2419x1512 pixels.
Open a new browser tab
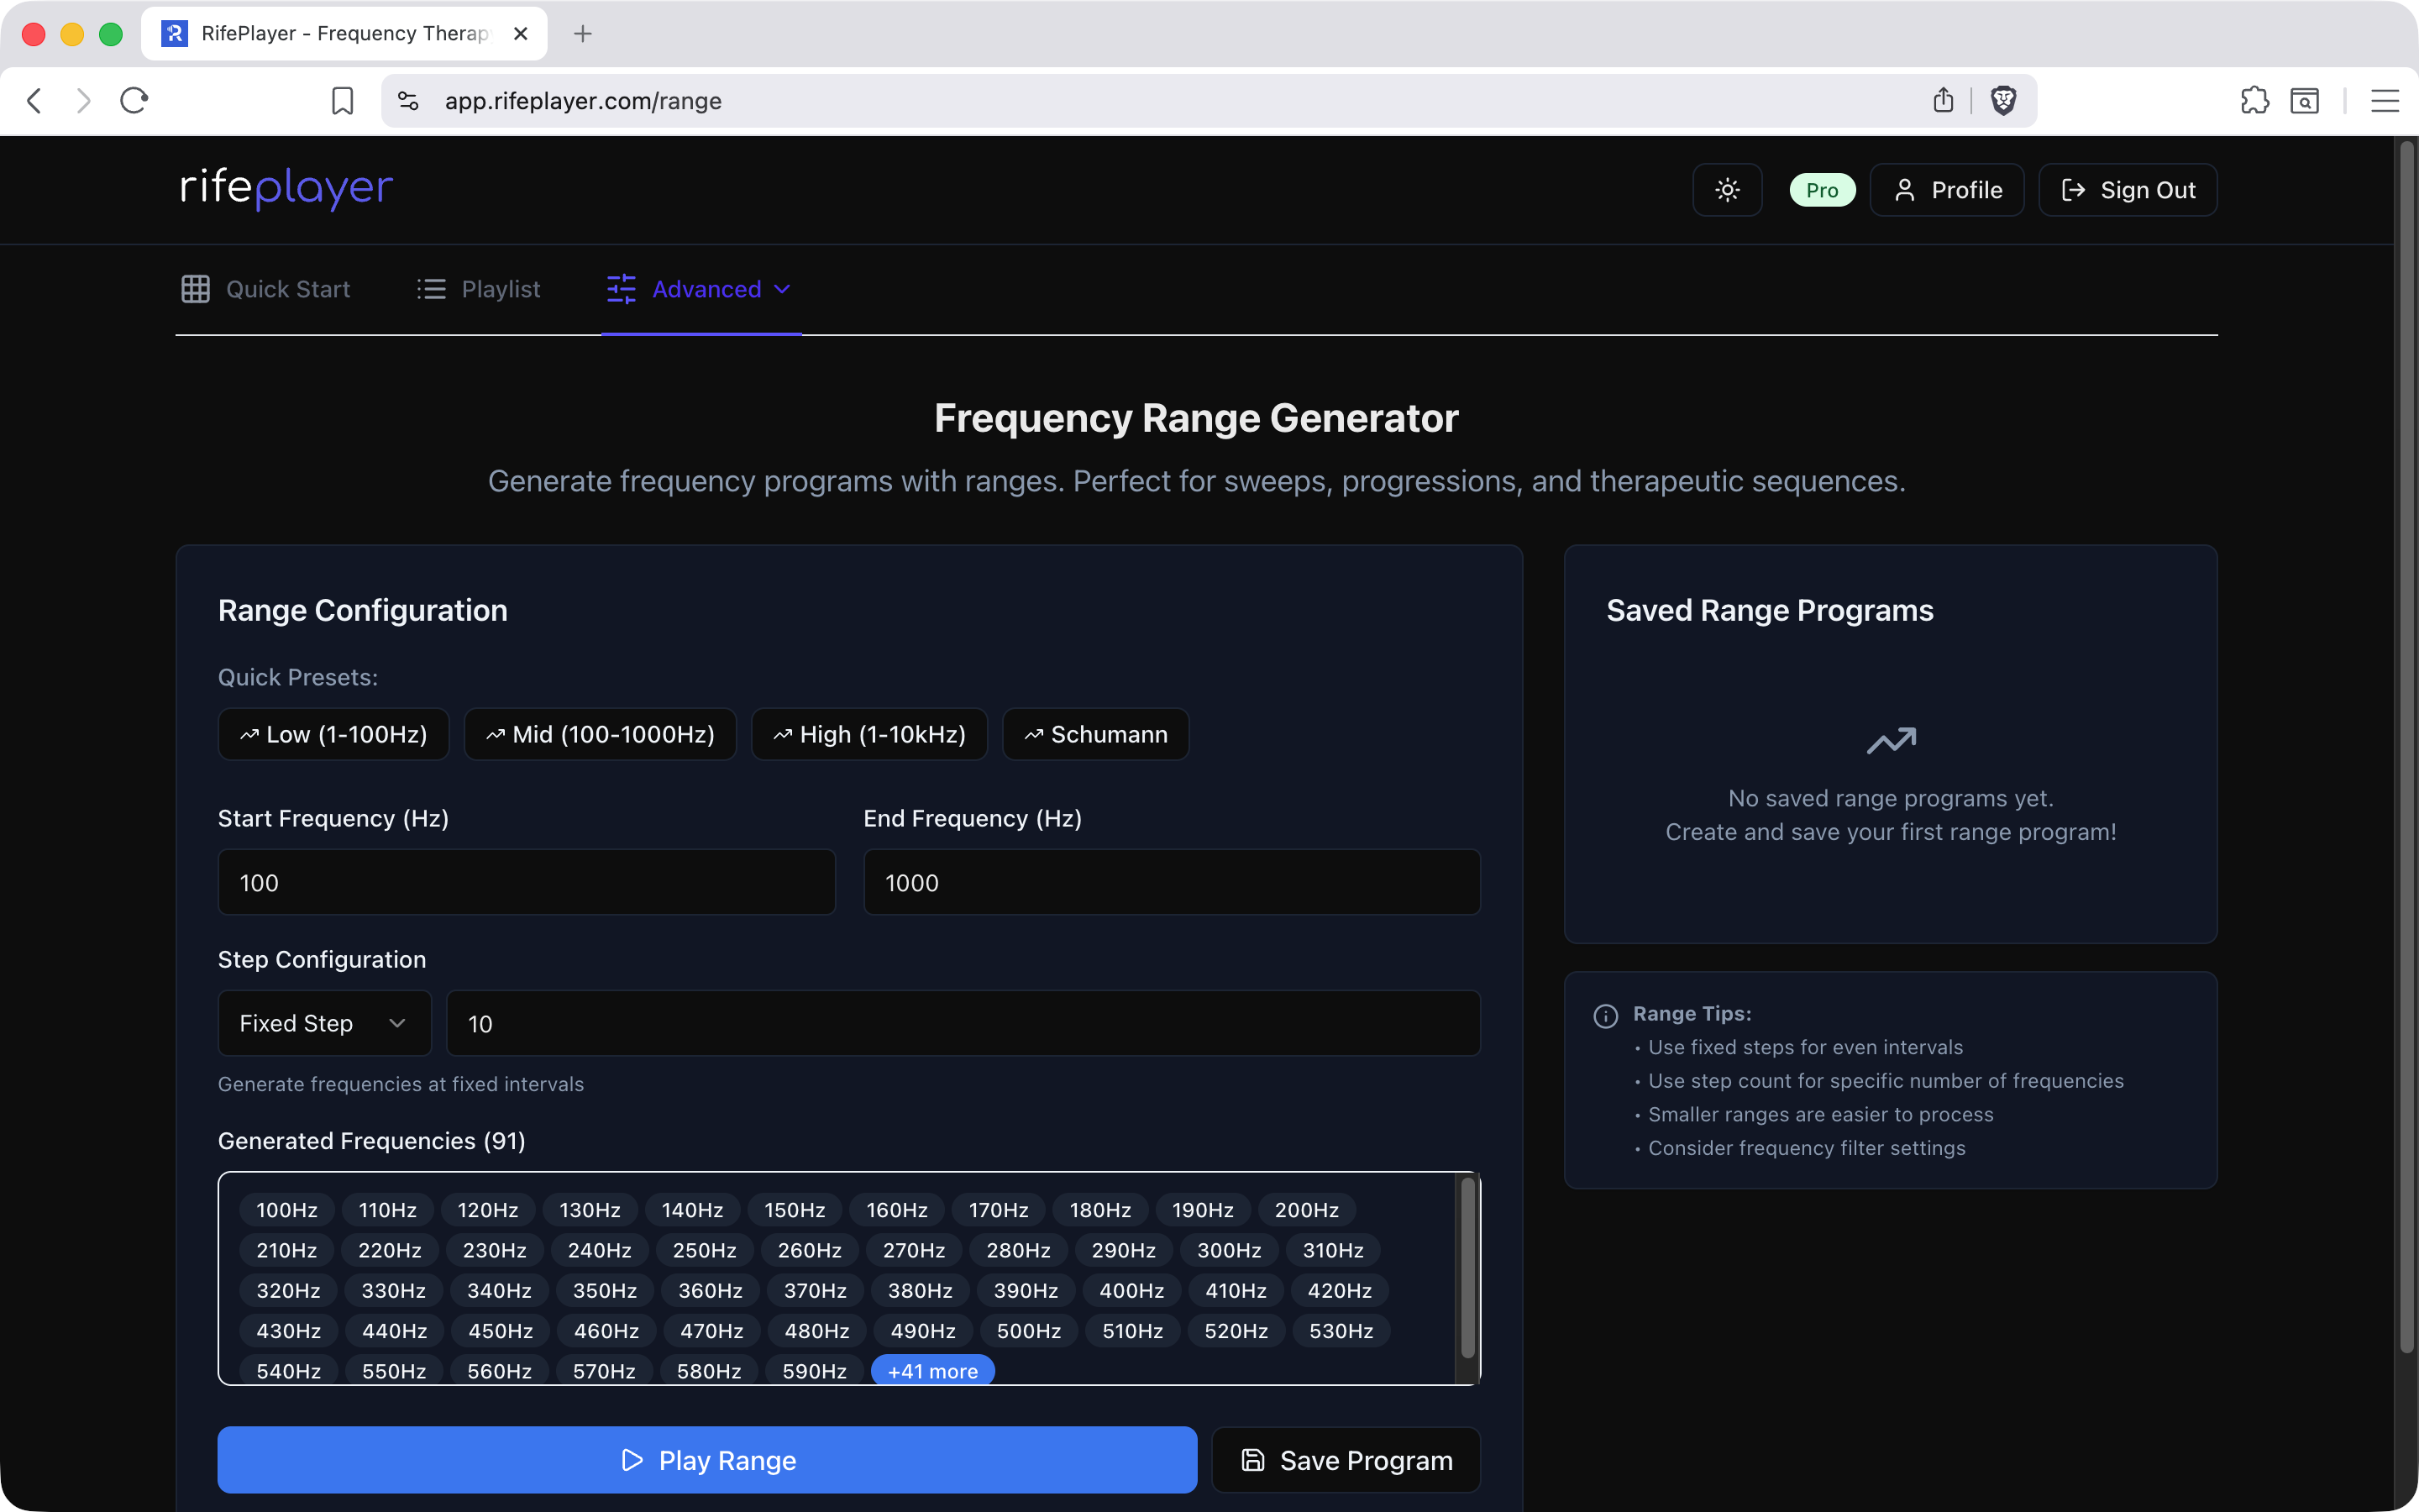[583, 34]
